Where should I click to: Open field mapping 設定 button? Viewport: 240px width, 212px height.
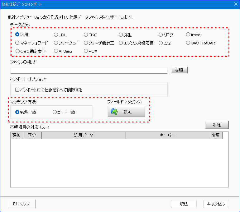pyautogui.click(x=126, y=112)
